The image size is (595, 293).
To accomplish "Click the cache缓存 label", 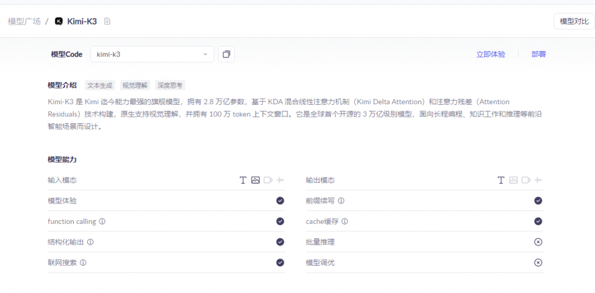I will pos(322,221).
